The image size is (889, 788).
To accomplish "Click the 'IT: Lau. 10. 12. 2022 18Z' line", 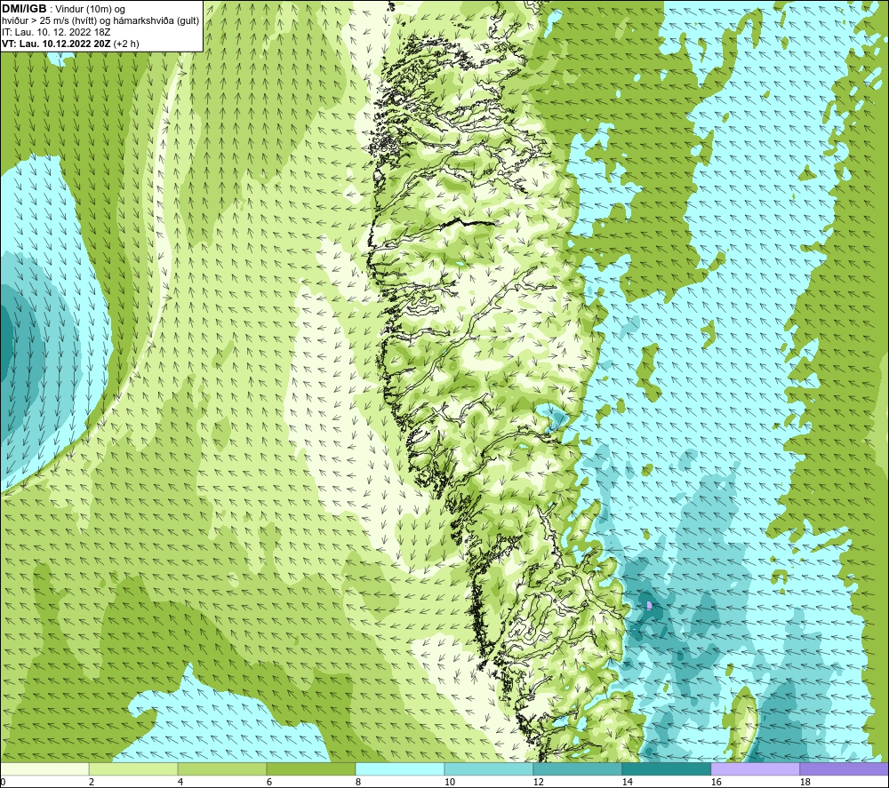I will pos(56,32).
